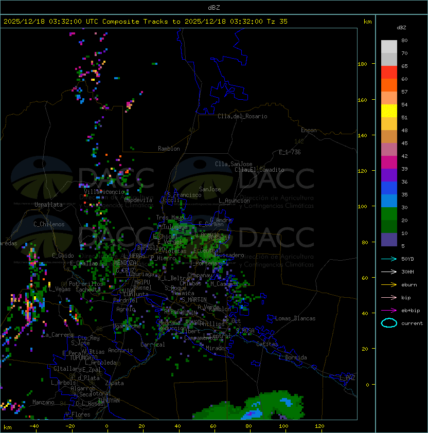This screenshot has height=433, width=428.
Task: Click the Lomas_Blancas label
Action: click(x=295, y=318)
